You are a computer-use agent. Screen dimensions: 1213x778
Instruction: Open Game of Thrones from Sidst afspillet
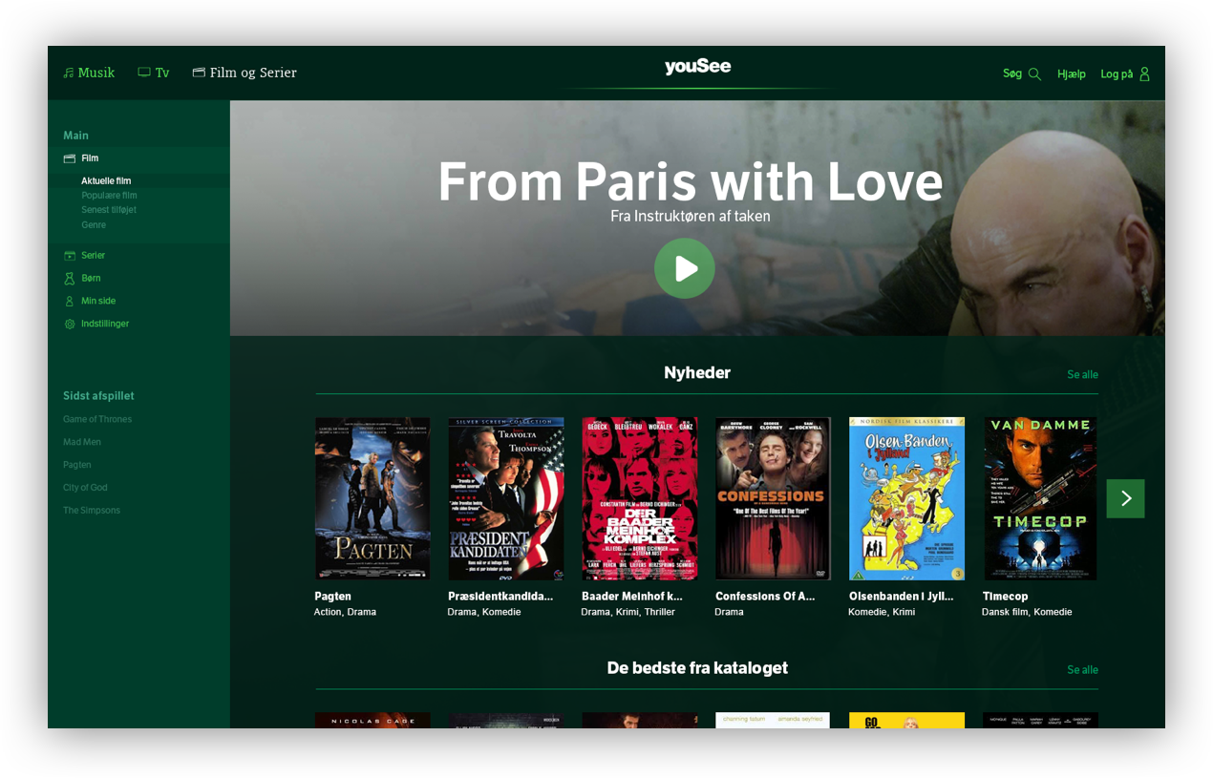click(97, 419)
